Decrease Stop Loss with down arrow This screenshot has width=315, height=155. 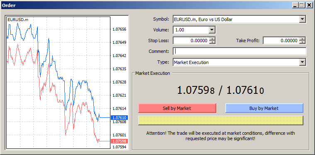click(x=212, y=42)
